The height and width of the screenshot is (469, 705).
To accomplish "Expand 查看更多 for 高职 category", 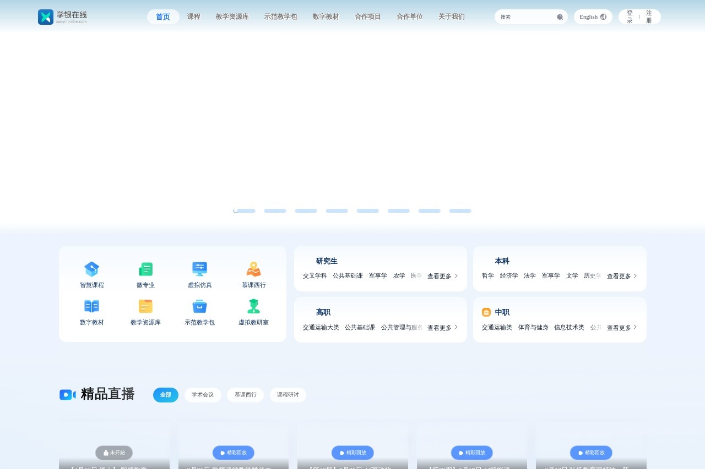I will pos(441,327).
